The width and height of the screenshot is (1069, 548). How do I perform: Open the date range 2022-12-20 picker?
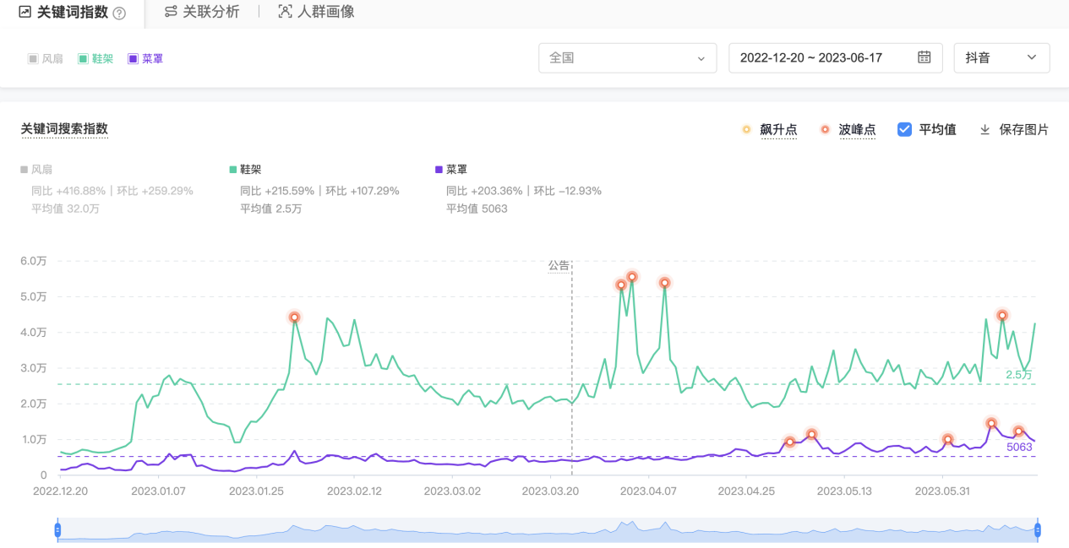click(811, 58)
